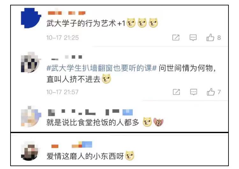239x169 pixels.
Task: Open reply icon on 21:25 comment
Action: 193,37
